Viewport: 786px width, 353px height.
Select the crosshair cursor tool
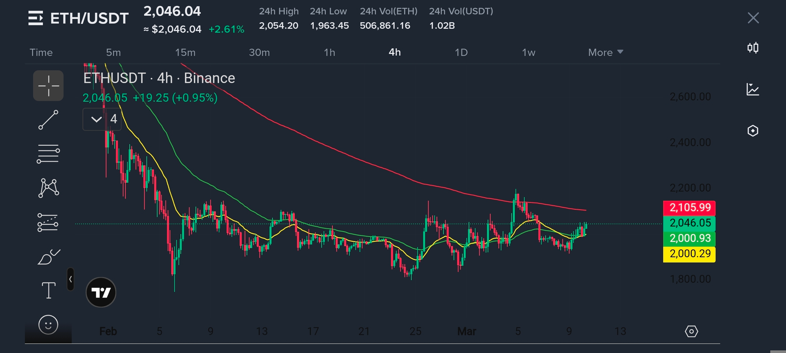click(x=48, y=86)
